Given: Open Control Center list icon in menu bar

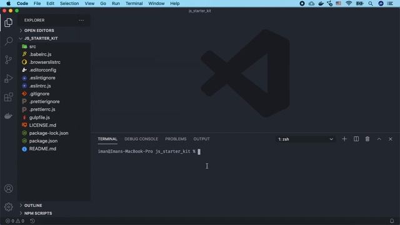Looking at the screenshot, I should click(390, 4).
